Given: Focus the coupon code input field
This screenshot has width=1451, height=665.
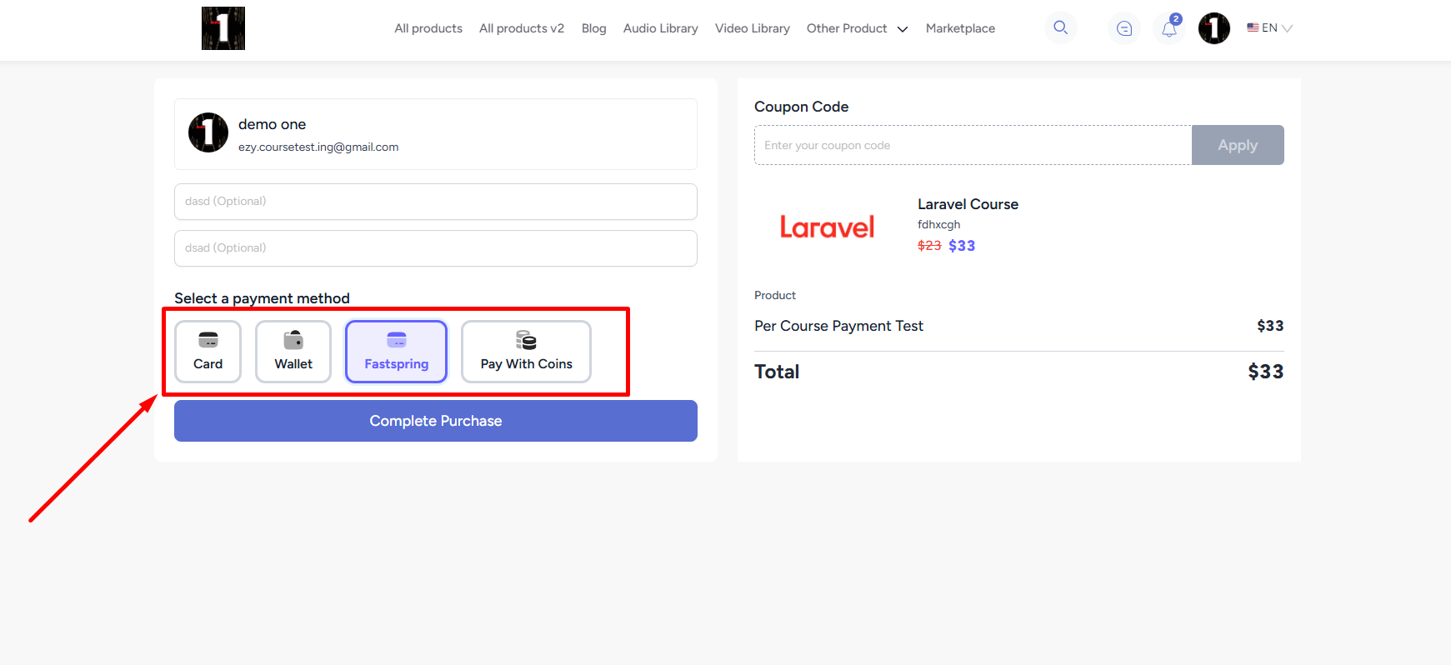Looking at the screenshot, I should coord(972,145).
